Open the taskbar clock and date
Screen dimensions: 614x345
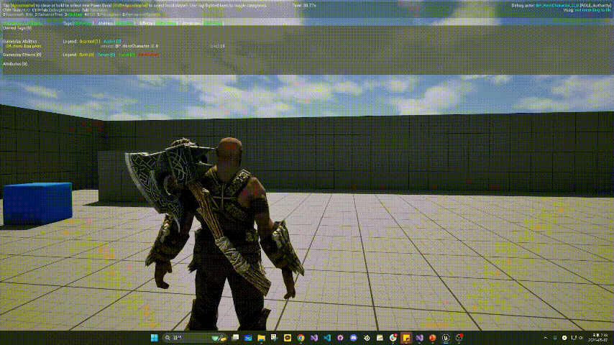coord(600,338)
